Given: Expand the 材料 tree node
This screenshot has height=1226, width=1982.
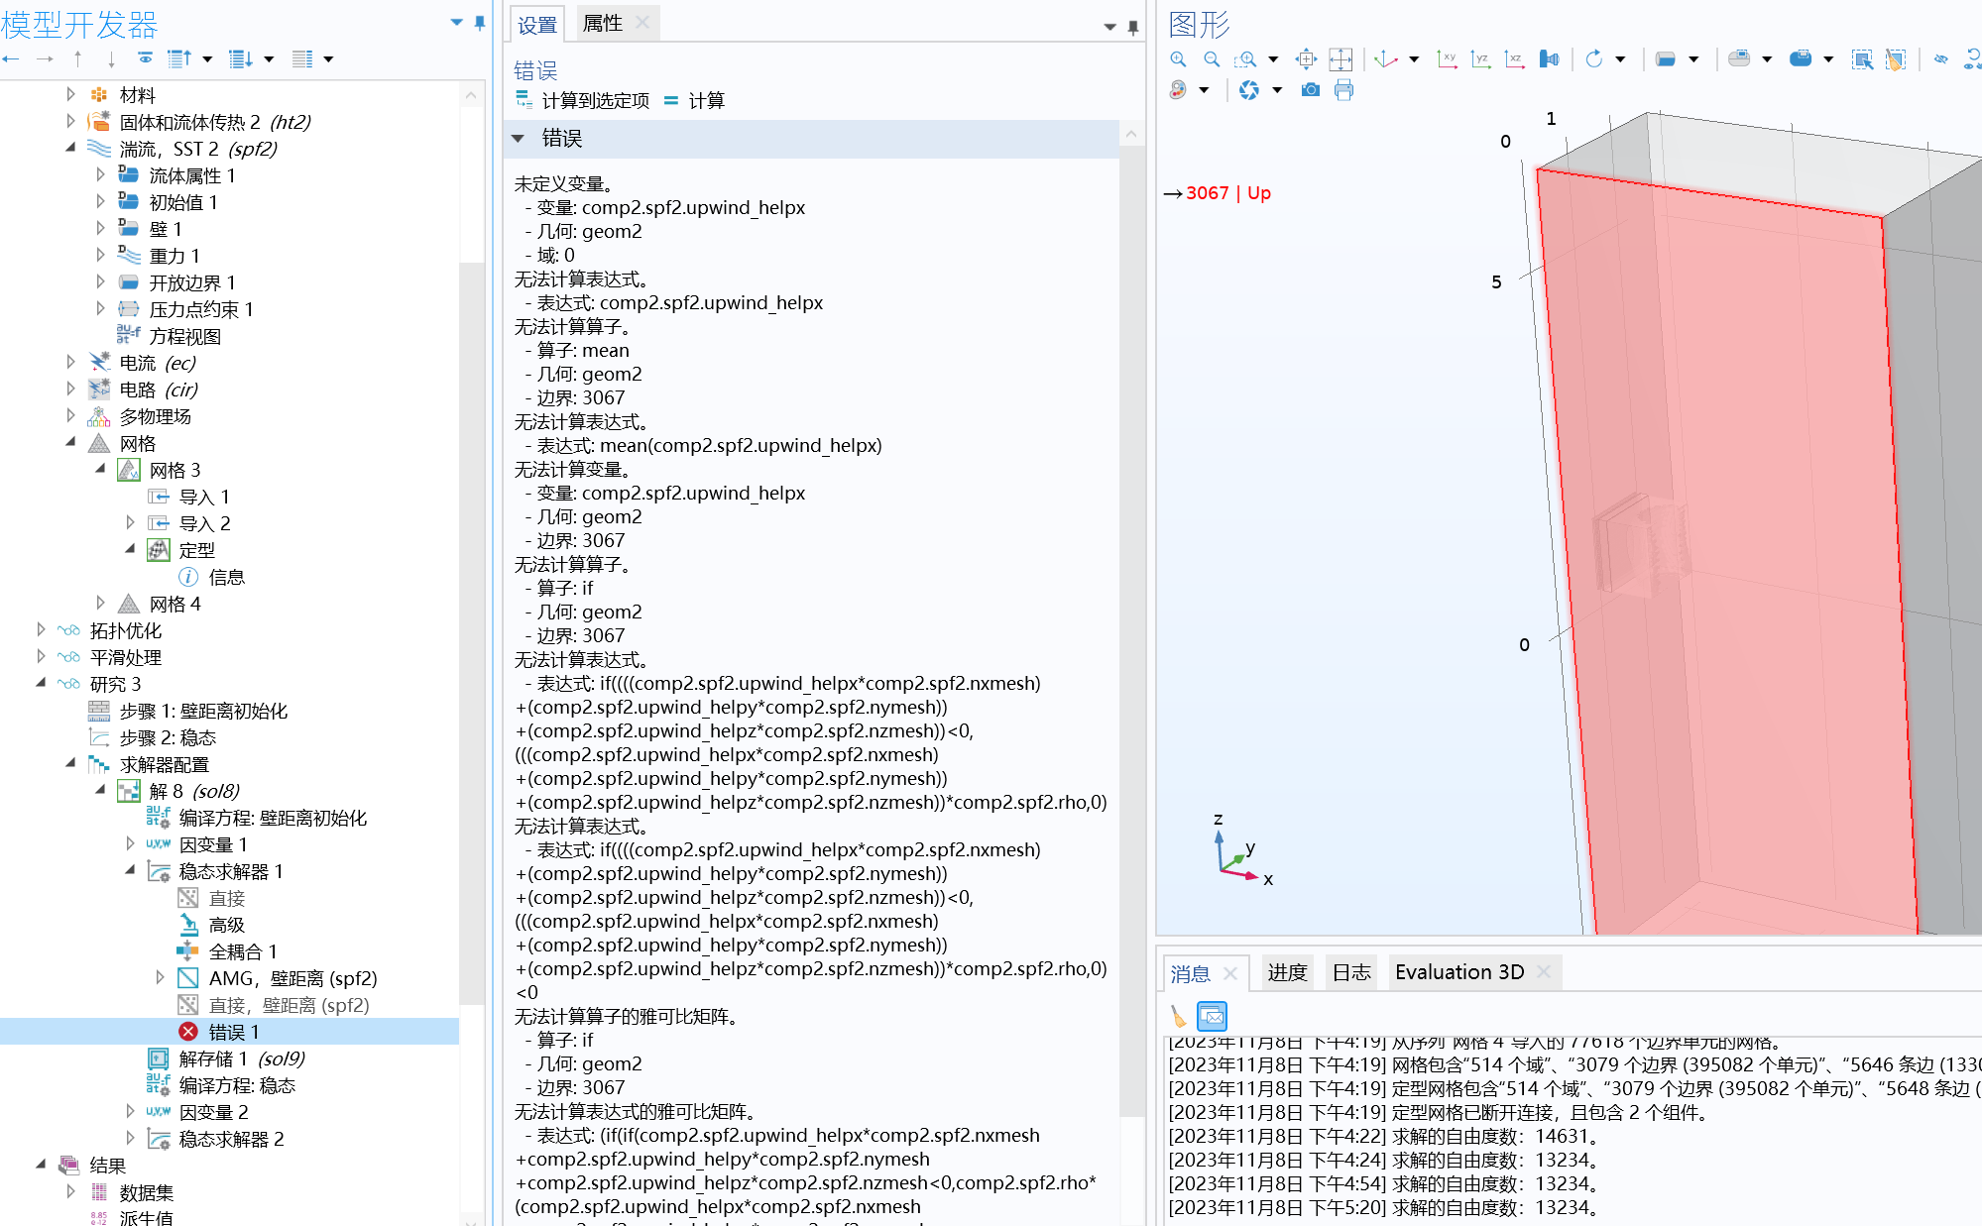Looking at the screenshot, I should tap(70, 94).
